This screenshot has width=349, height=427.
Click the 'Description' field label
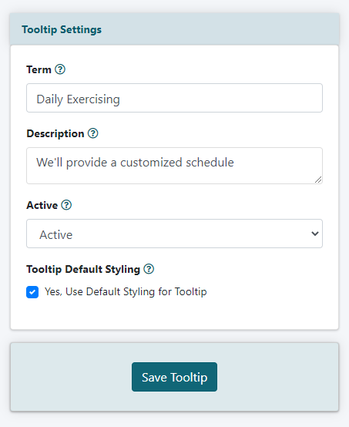[x=55, y=133]
